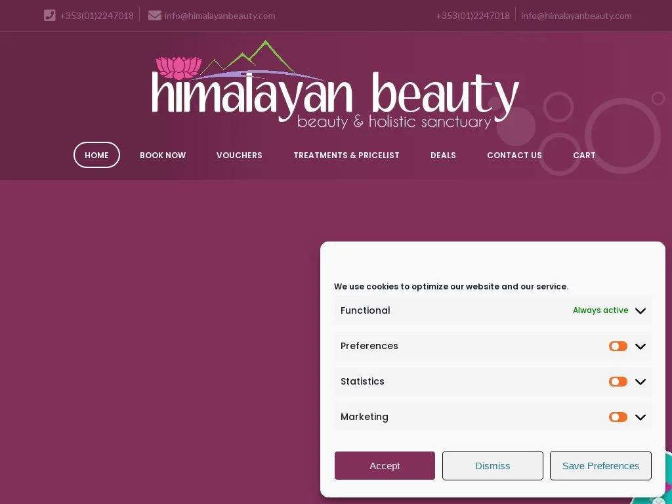
Task: Click the Functional category label
Action: (x=365, y=310)
